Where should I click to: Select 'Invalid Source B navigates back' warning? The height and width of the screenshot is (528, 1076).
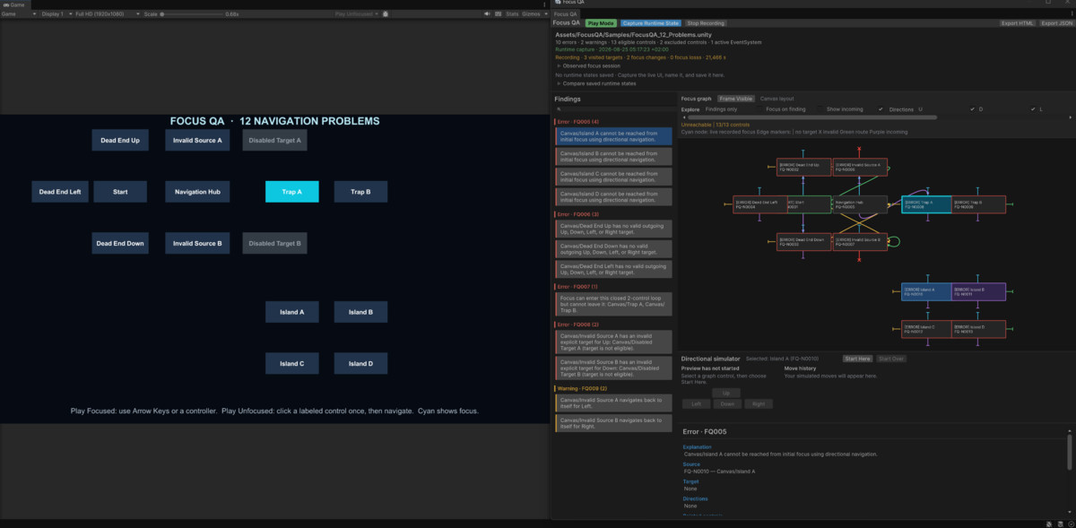point(614,423)
